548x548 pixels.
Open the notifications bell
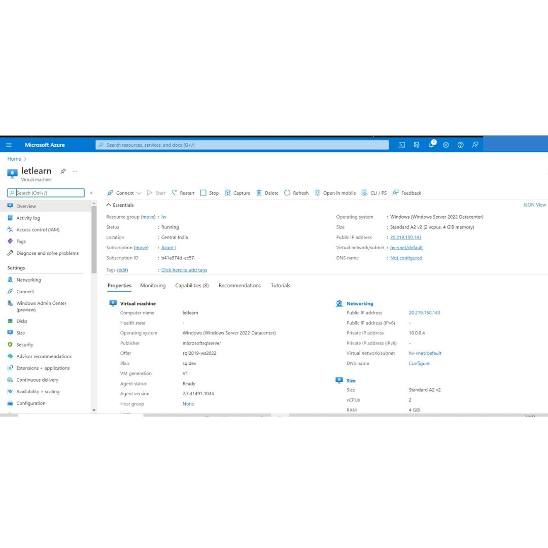coord(432,144)
